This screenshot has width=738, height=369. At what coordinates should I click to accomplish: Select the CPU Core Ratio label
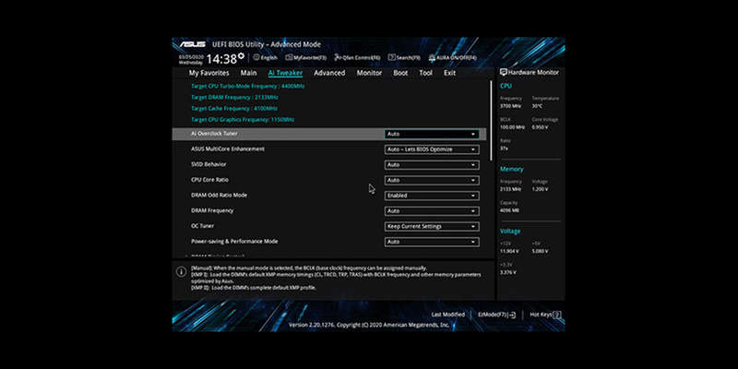tap(209, 180)
